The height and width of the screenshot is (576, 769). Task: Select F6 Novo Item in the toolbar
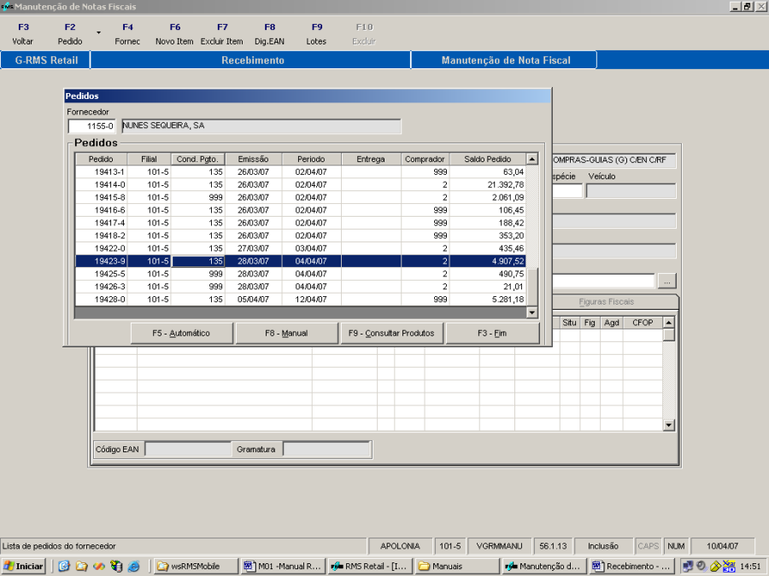click(174, 34)
